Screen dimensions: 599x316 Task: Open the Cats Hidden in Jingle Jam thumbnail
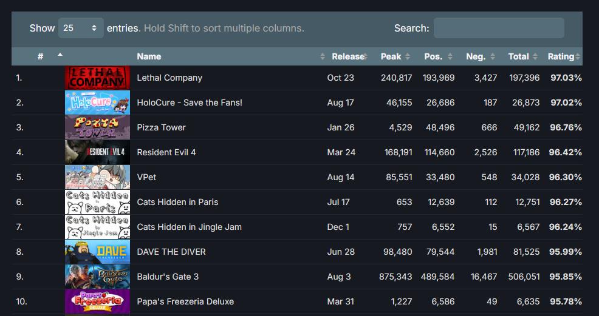[97, 227]
